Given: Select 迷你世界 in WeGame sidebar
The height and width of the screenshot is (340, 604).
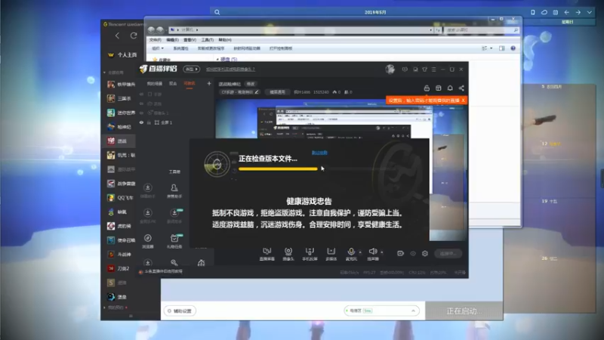Looking at the screenshot, I should point(120,113).
